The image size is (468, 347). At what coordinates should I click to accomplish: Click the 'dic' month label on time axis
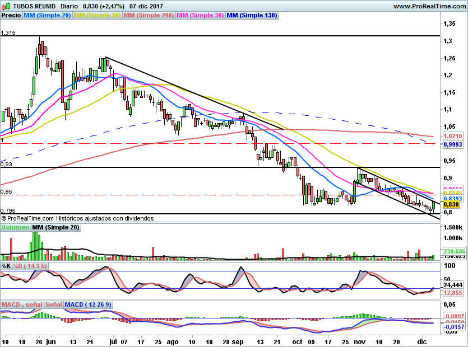(421, 341)
